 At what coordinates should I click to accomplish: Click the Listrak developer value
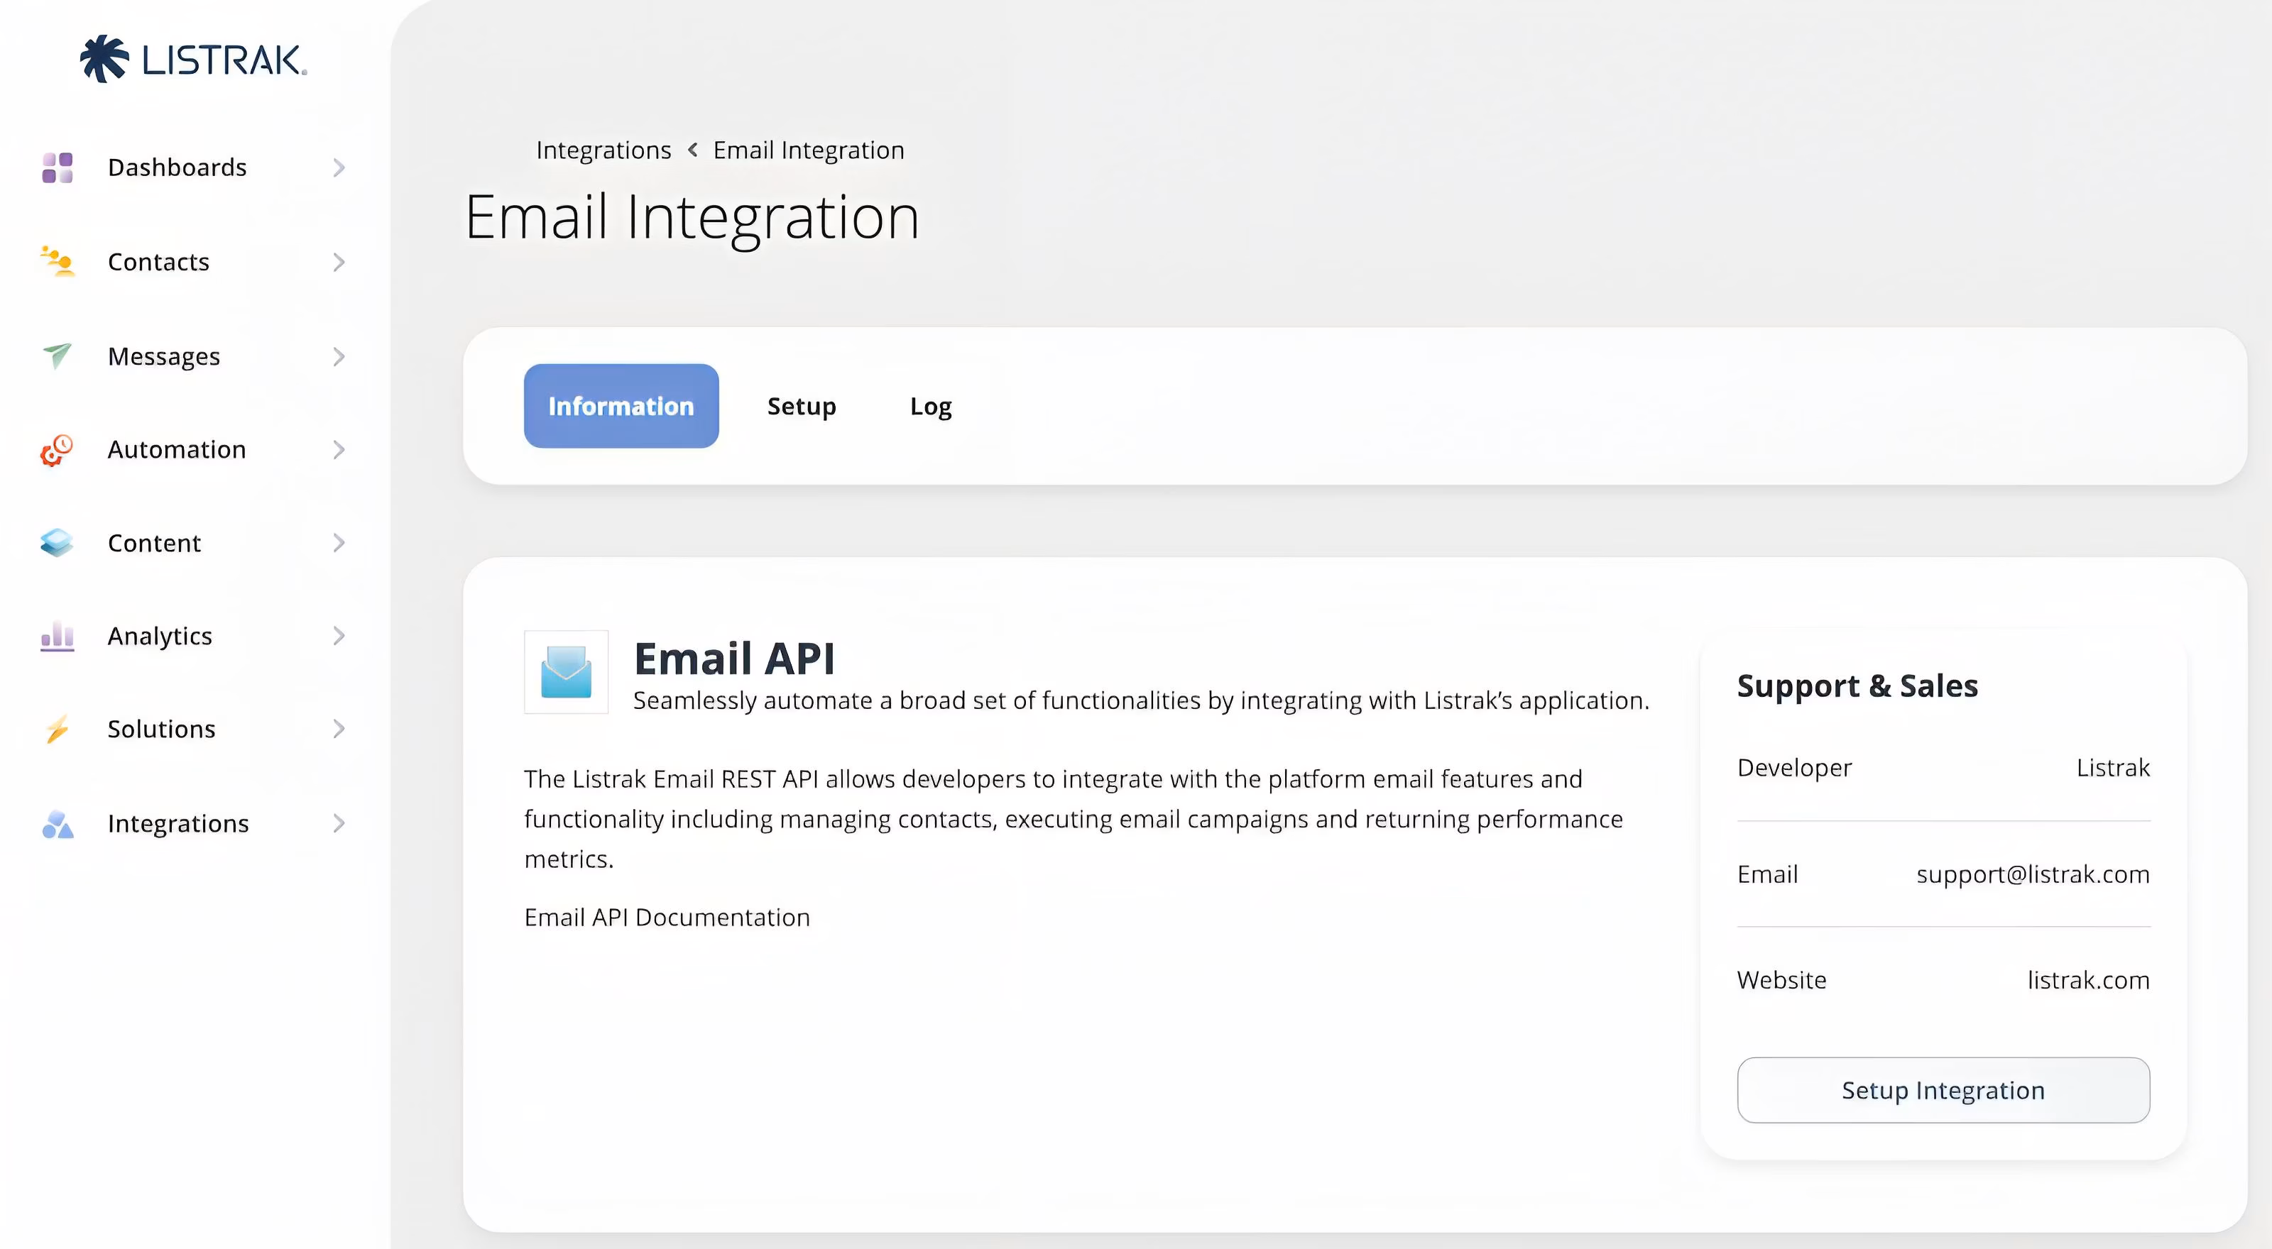(2113, 768)
